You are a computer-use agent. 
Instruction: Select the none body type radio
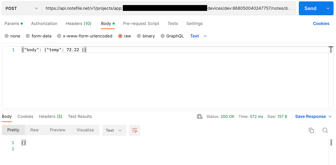click(x=7, y=36)
